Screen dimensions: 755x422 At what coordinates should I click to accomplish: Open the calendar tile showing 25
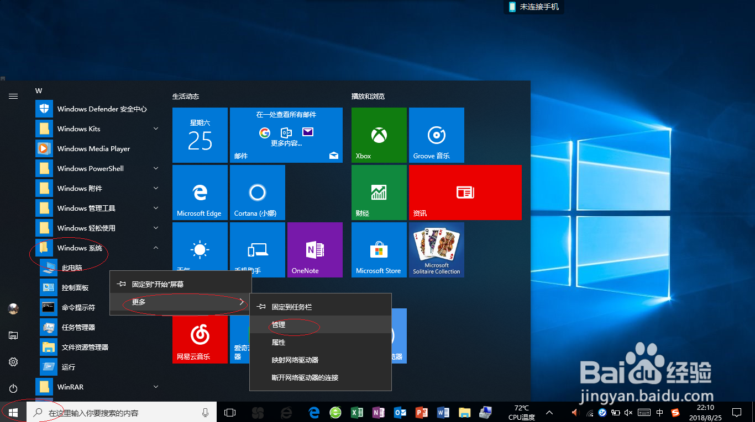tap(200, 135)
